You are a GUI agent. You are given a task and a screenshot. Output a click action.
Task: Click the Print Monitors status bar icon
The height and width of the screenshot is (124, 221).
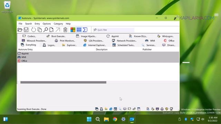point(162,109)
